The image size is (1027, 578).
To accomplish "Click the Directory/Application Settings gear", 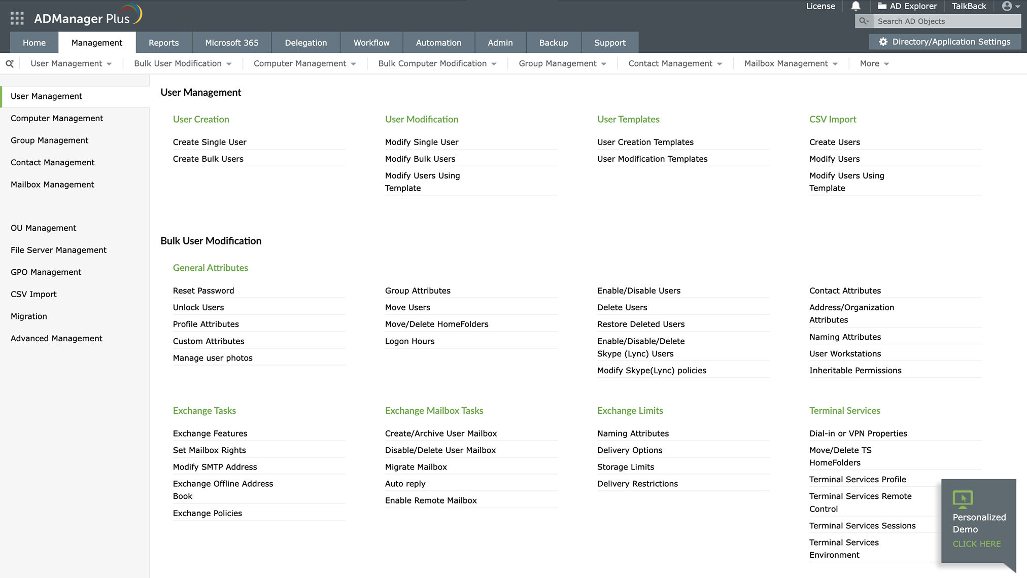I will coord(883,42).
